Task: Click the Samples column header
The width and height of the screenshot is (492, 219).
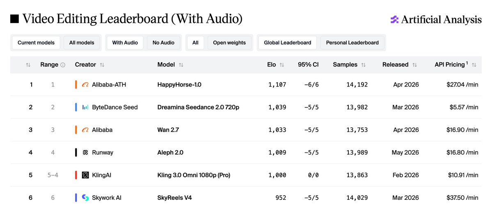Action: (x=345, y=65)
